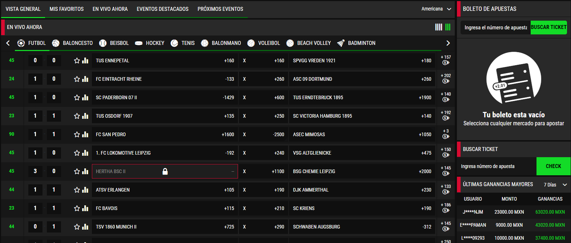Select the Hockey puck icon
The width and height of the screenshot is (571, 243).
click(139, 43)
